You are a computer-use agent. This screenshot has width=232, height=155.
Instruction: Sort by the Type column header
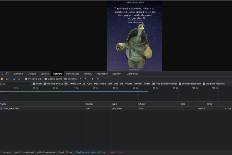coord(124,104)
